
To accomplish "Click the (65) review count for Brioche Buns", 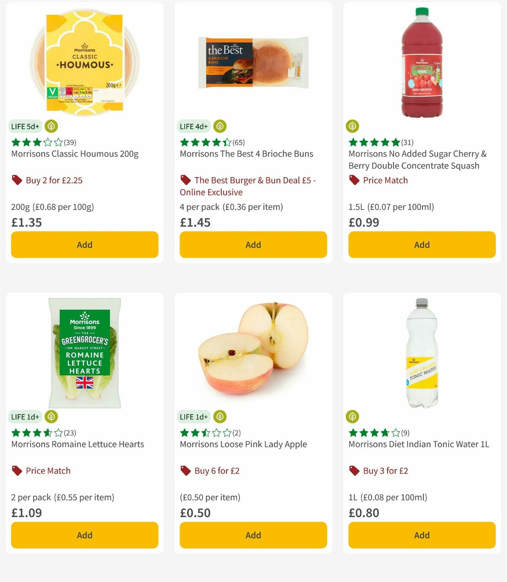I will pos(239,142).
